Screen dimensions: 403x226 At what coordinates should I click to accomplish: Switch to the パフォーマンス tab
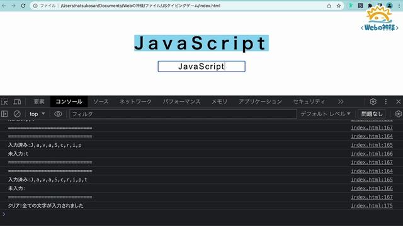point(181,102)
